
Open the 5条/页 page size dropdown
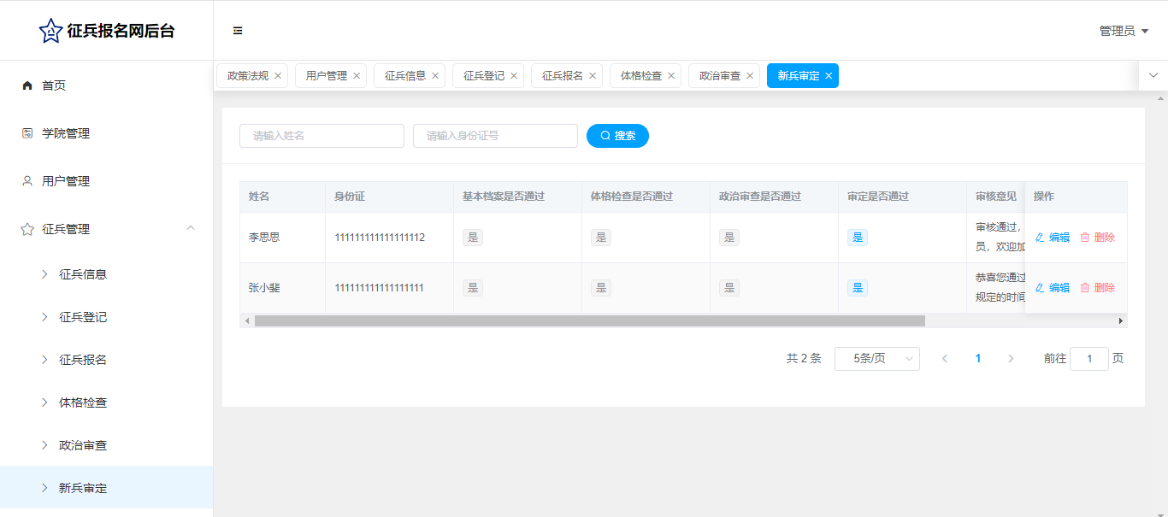coord(876,359)
